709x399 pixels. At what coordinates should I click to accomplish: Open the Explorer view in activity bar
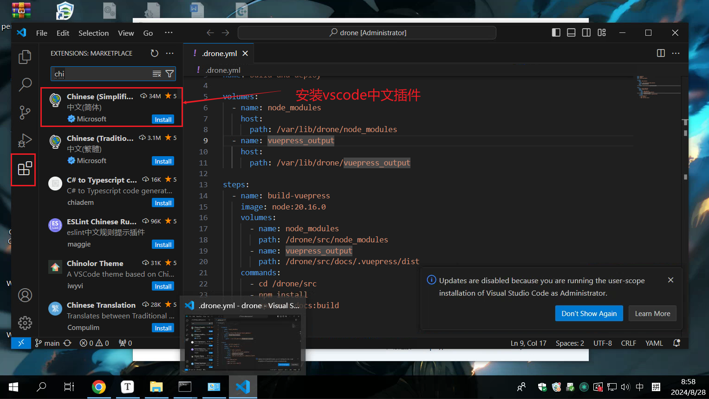pyautogui.click(x=25, y=57)
